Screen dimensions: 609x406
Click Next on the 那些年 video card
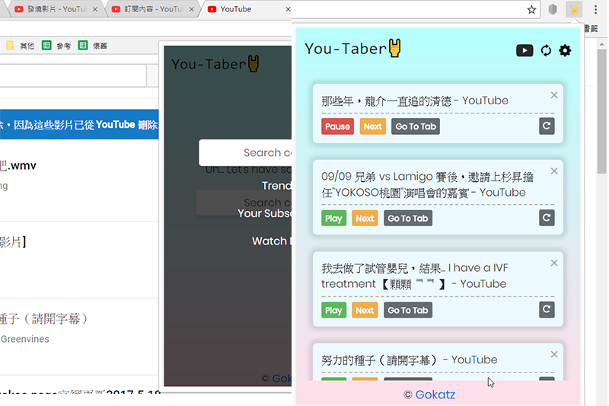click(x=372, y=126)
